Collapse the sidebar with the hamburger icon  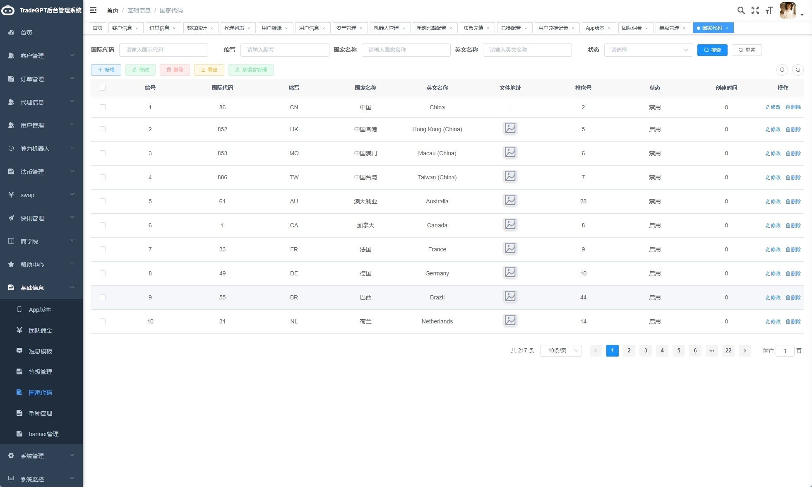pos(93,10)
